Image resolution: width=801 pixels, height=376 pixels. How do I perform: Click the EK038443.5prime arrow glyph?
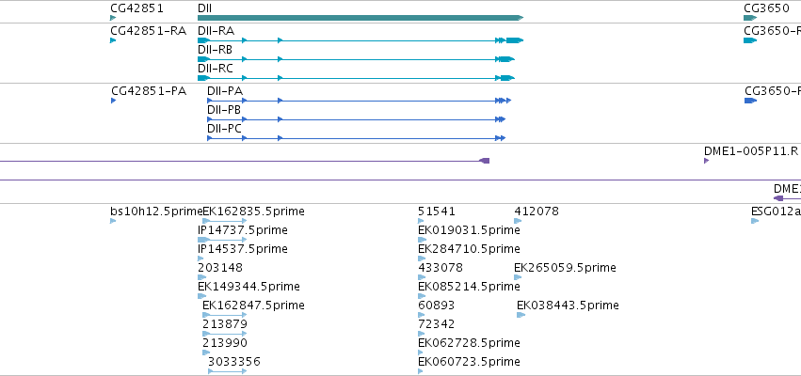pyautogui.click(x=521, y=315)
